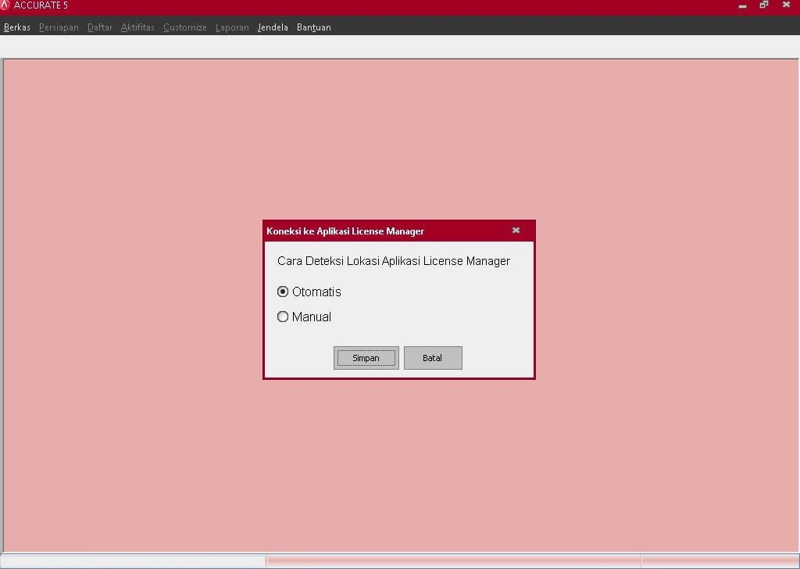The width and height of the screenshot is (800, 569).
Task: Open the Customize menu
Action: pos(185,27)
